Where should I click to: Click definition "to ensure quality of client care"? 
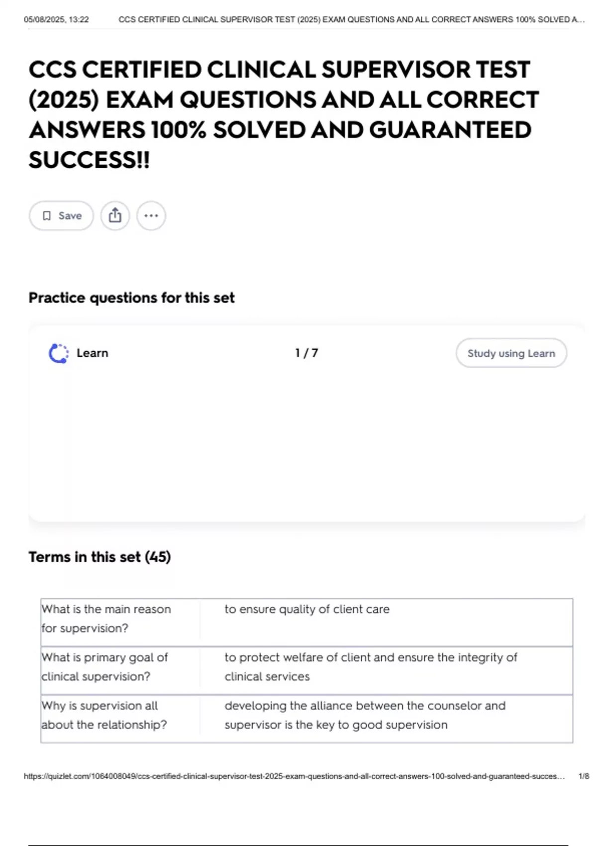point(307,609)
